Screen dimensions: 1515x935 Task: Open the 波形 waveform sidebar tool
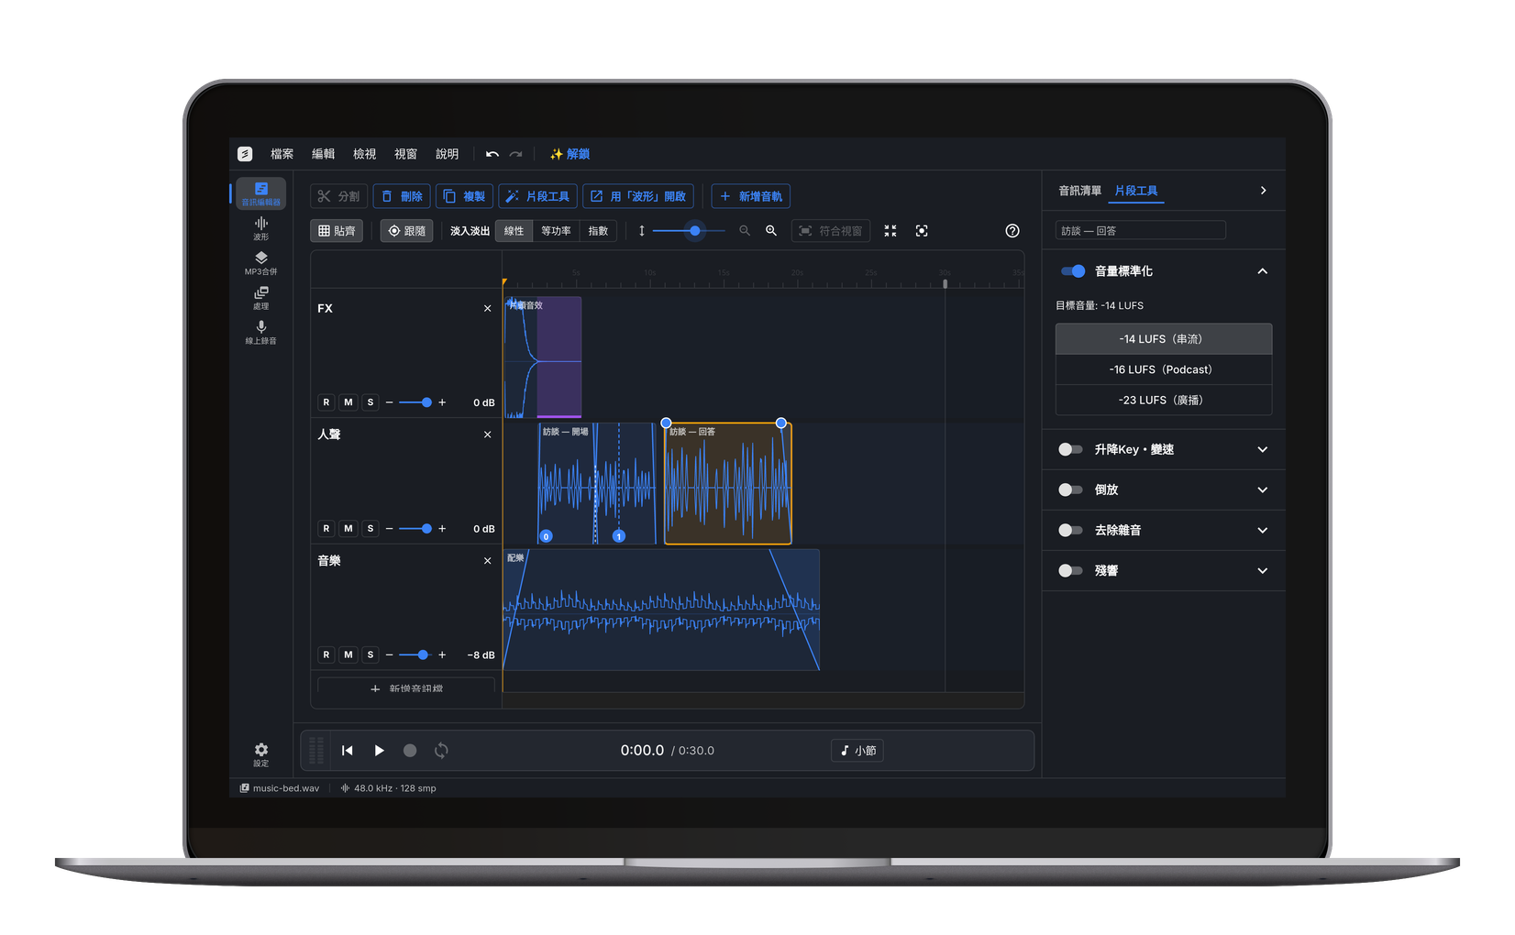260,228
